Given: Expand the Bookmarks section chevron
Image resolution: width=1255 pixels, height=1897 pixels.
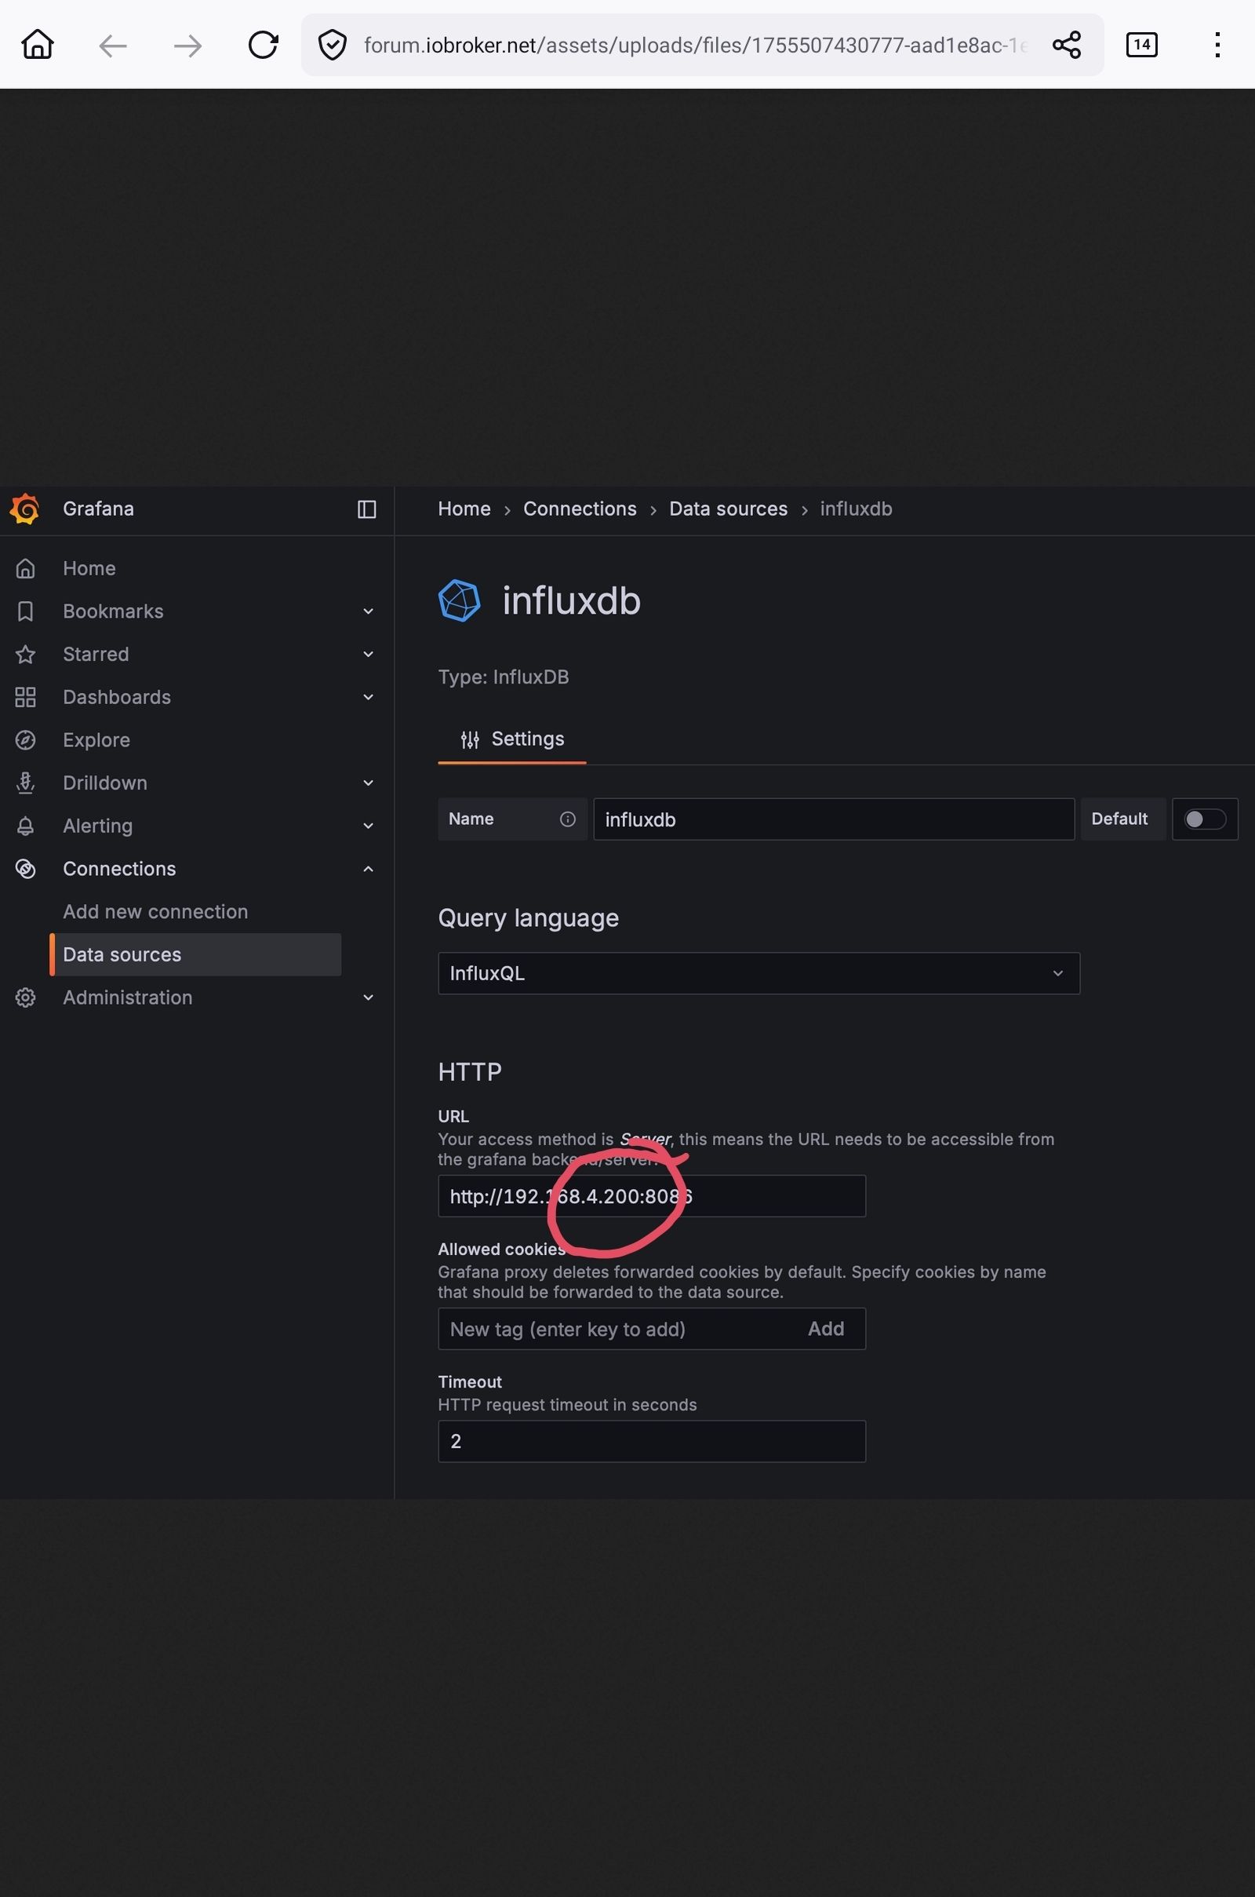Looking at the screenshot, I should [368, 611].
